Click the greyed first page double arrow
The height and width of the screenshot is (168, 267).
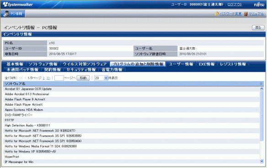pos(21,78)
